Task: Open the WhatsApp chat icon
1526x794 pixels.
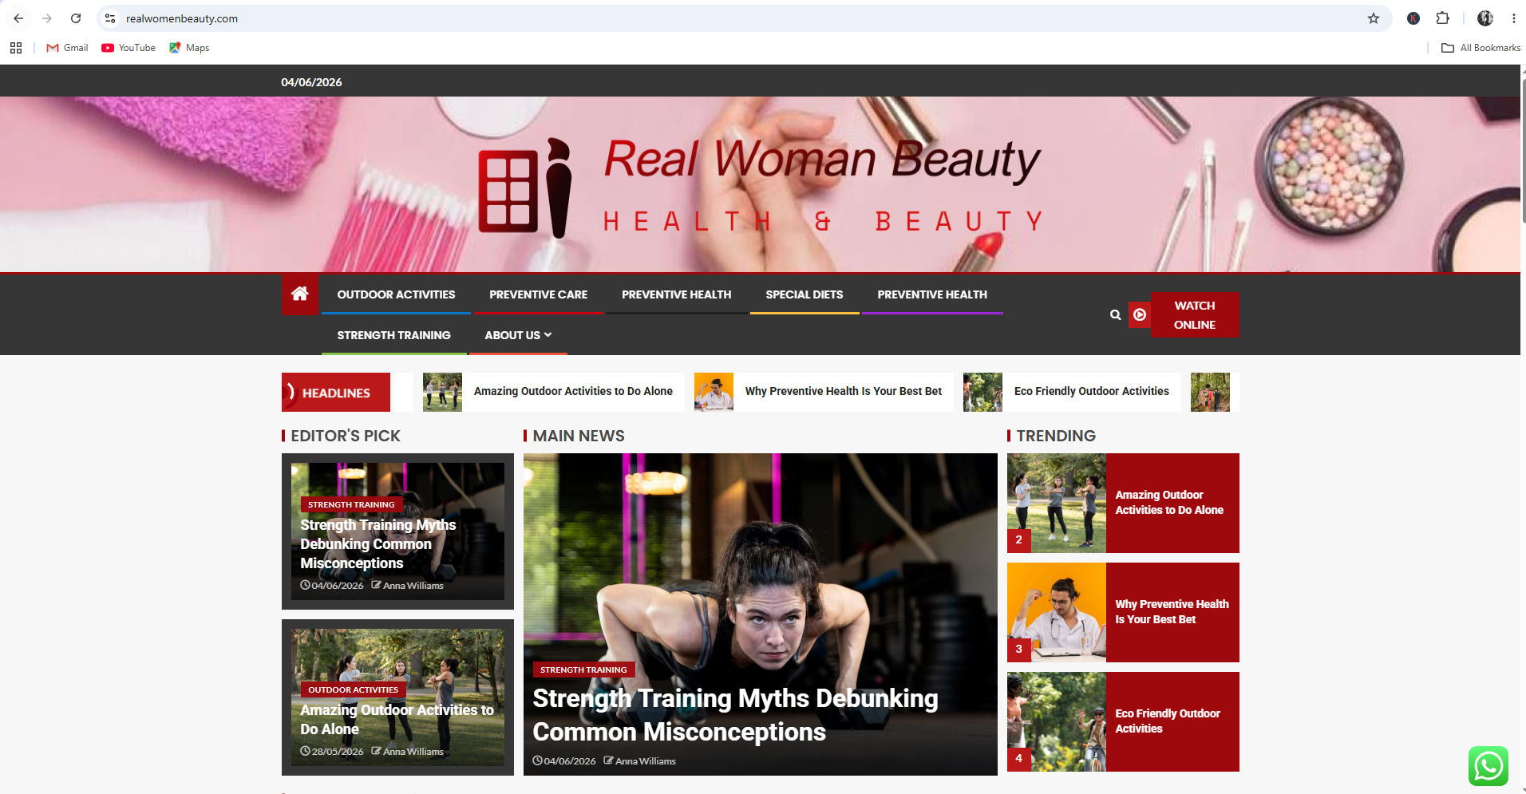Action: tap(1488, 766)
